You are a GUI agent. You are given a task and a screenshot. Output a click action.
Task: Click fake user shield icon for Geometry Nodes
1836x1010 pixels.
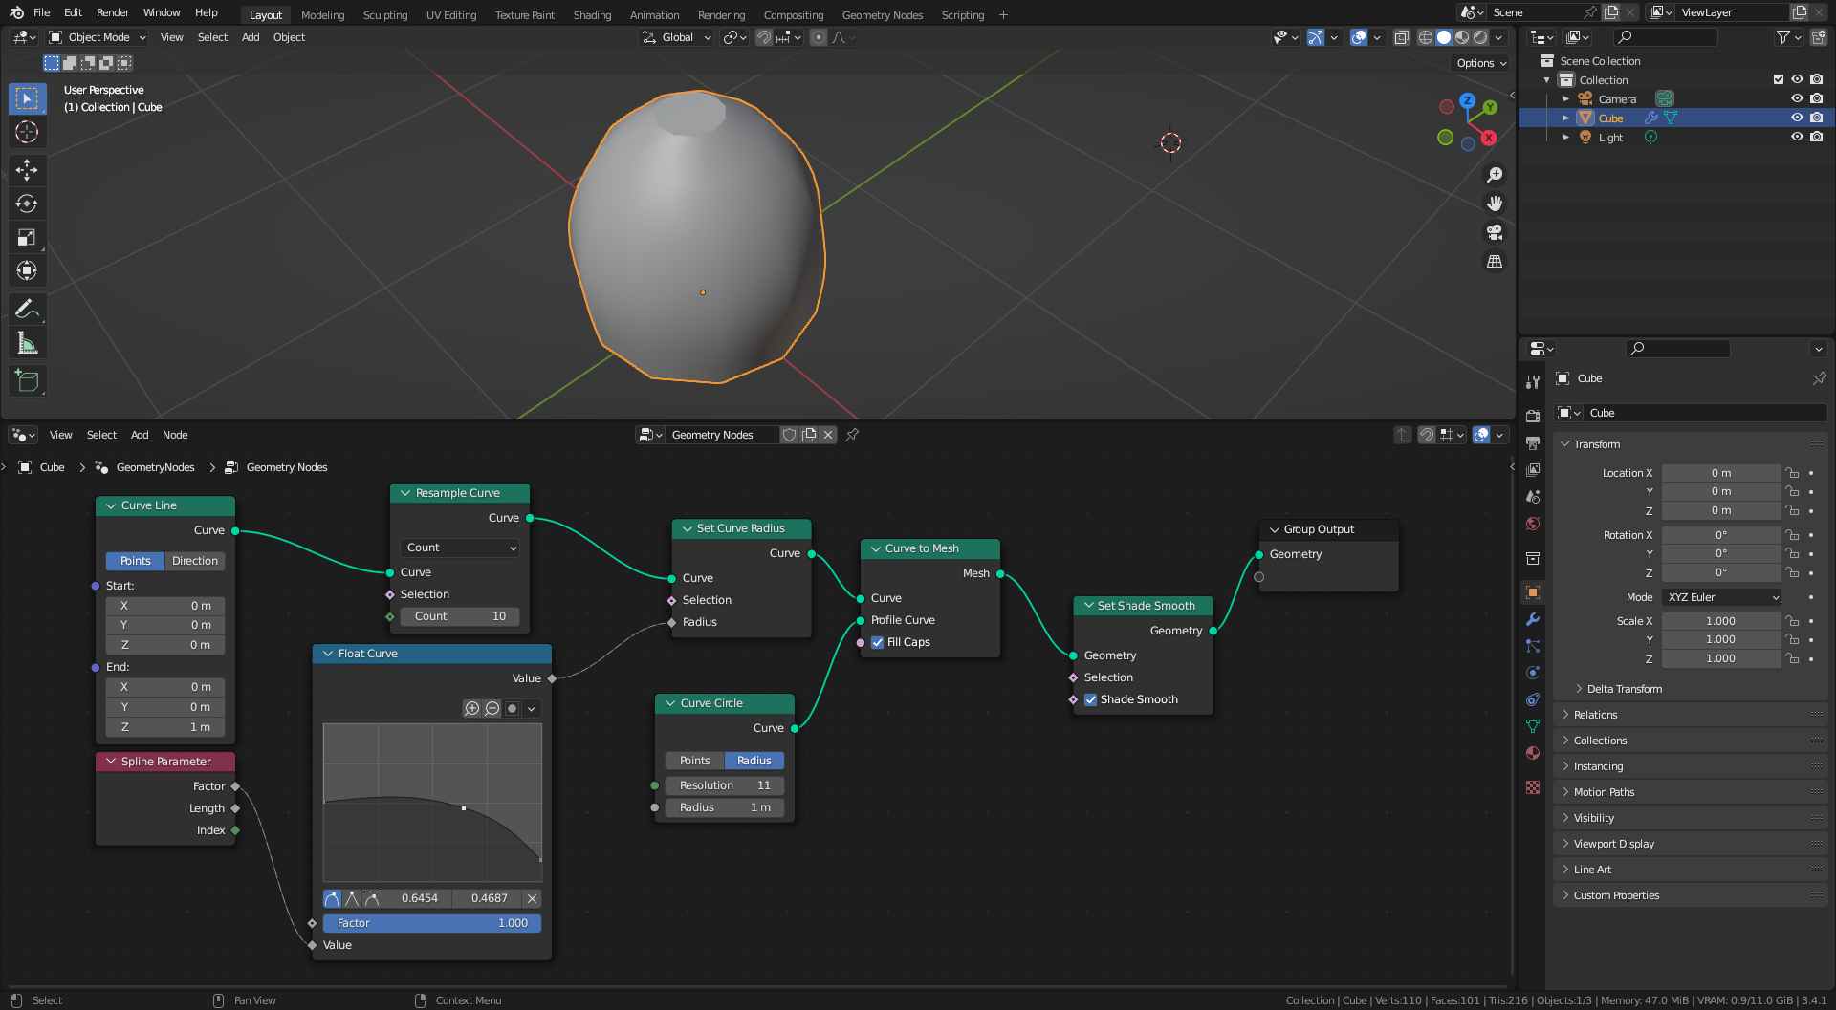[x=790, y=435]
